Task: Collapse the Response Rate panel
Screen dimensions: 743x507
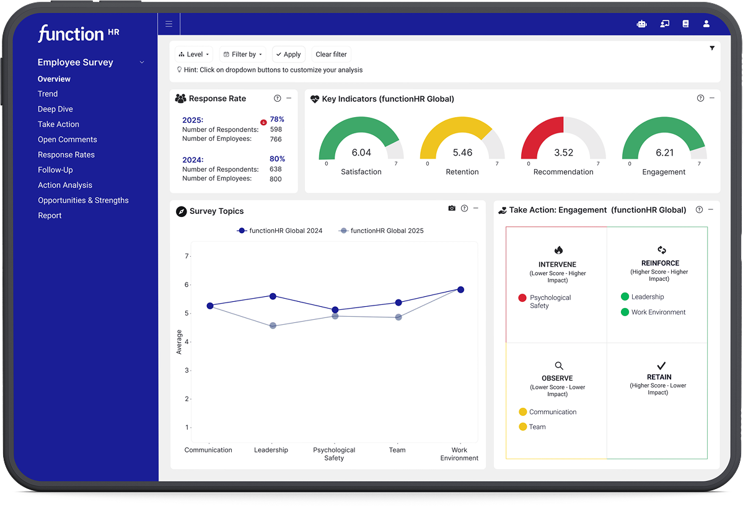Action: (289, 98)
